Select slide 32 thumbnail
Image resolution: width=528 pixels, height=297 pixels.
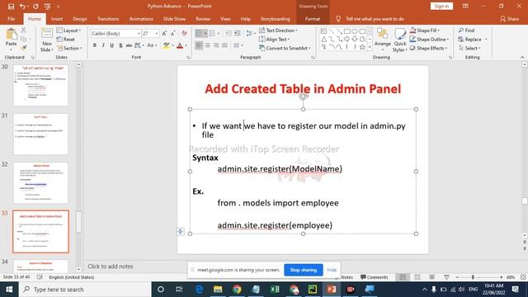coord(40,182)
